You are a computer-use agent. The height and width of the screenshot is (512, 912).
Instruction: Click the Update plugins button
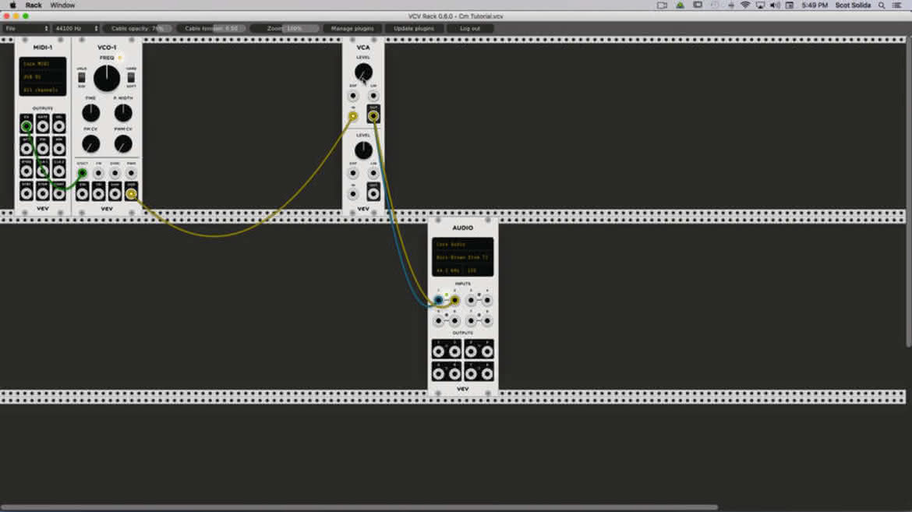point(414,29)
